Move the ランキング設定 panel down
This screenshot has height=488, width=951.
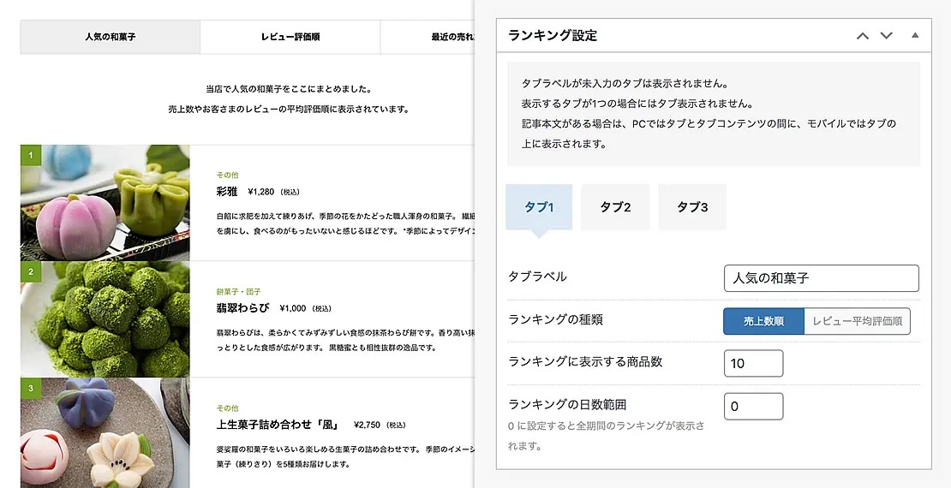coord(887,36)
